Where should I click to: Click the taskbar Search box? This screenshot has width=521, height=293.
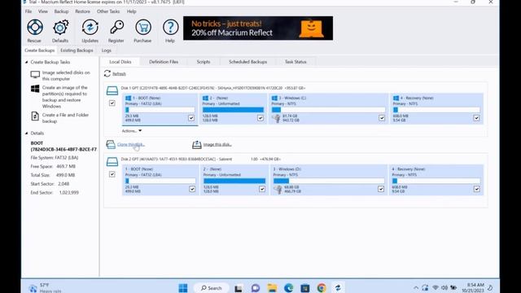coord(212,287)
